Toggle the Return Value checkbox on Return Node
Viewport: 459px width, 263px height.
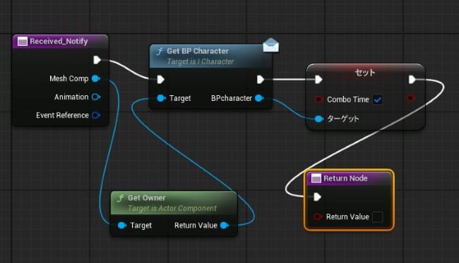coord(378,217)
